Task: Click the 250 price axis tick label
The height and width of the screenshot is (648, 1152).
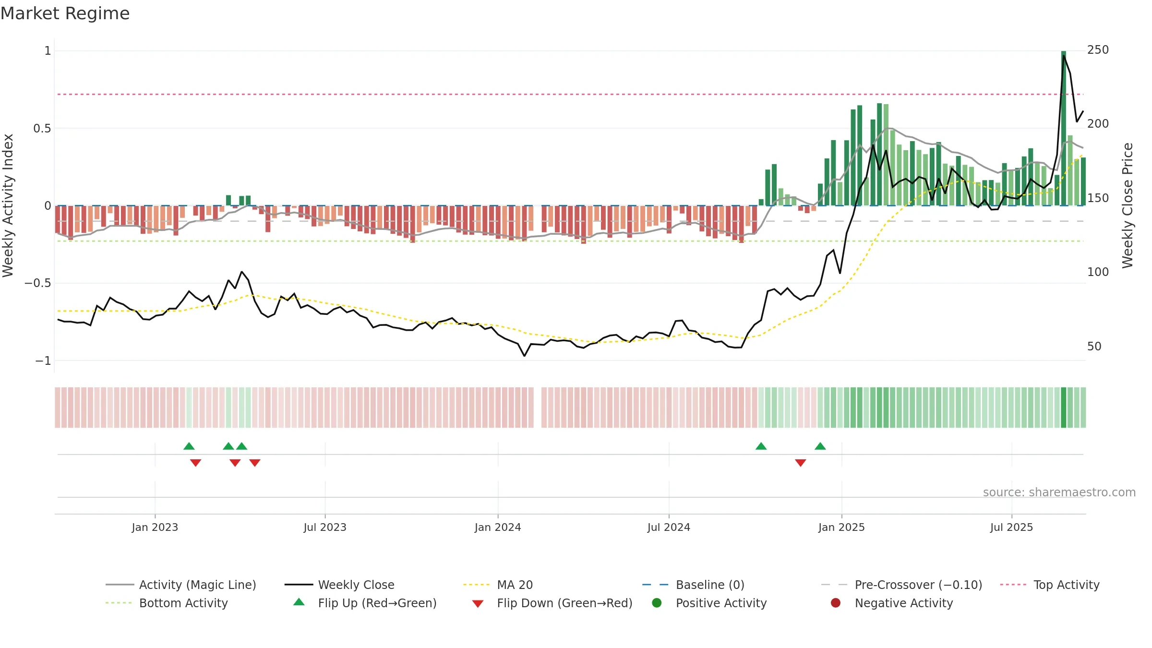Action: click(1098, 50)
